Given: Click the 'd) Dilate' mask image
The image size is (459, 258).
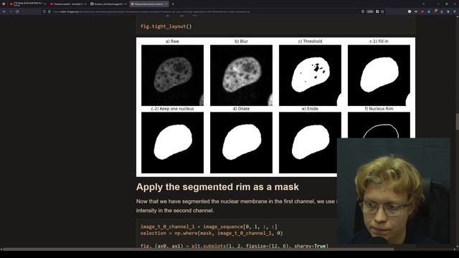Looking at the screenshot, I should [241, 143].
